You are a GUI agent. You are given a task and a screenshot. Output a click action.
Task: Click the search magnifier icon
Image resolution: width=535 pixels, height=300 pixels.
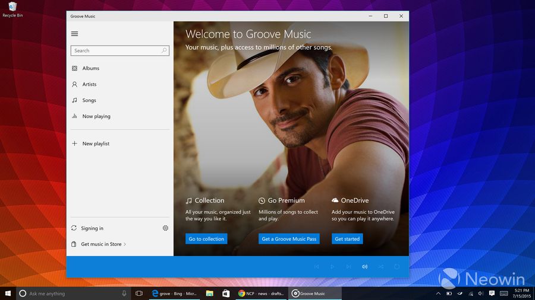tap(164, 50)
